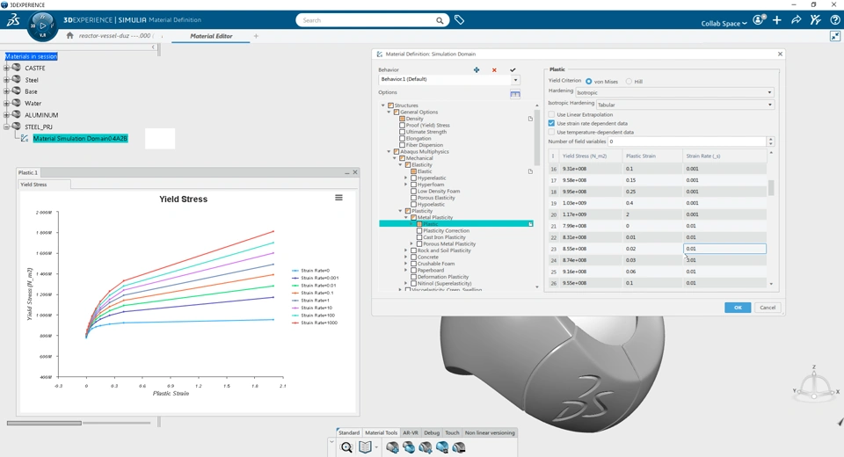Click the OK button
The image size is (844, 457).
click(737, 308)
